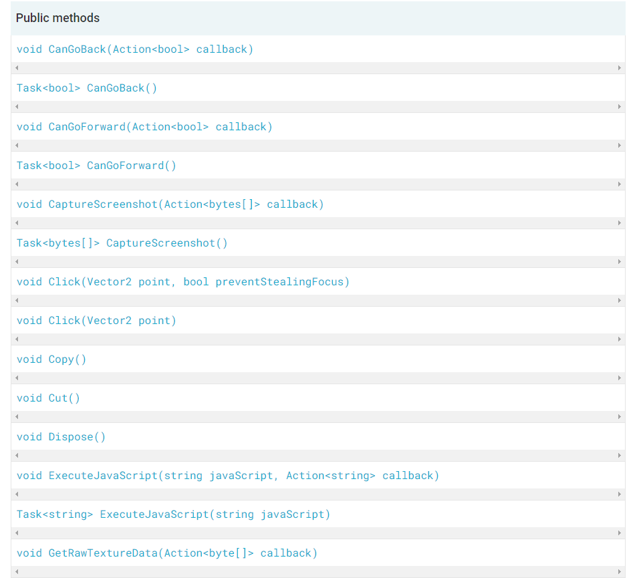Open void GetRawTextureData(Action<byte[]> callback) link
Screen dimensions: 635x578
167,553
